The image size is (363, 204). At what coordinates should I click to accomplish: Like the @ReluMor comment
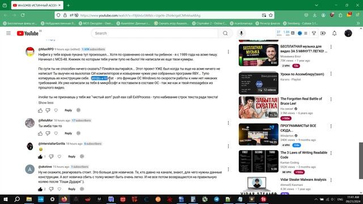click(x=40, y=133)
